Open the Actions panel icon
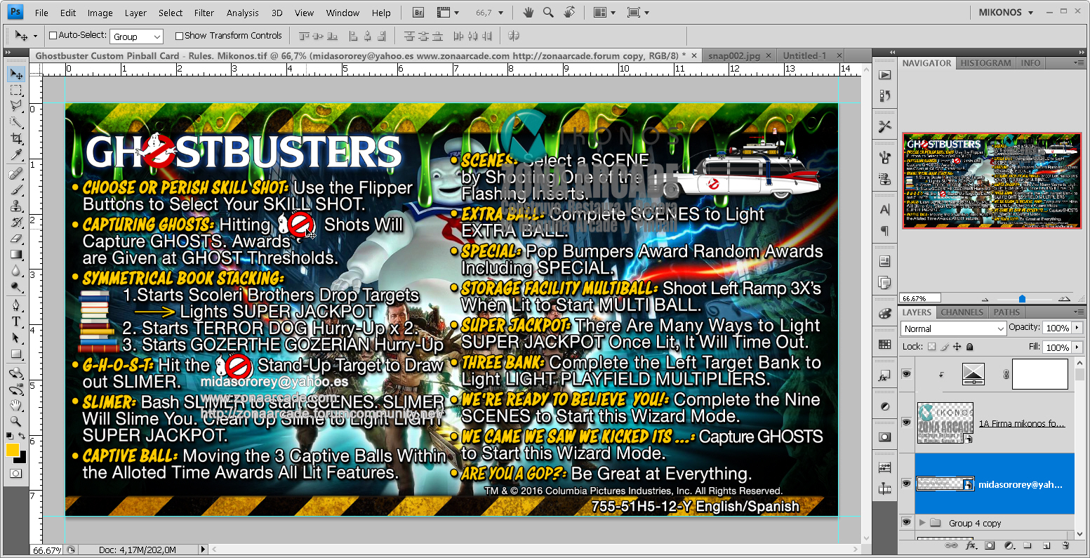1090x558 pixels. [x=884, y=75]
